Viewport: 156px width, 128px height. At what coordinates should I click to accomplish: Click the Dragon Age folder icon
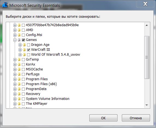point(25,45)
